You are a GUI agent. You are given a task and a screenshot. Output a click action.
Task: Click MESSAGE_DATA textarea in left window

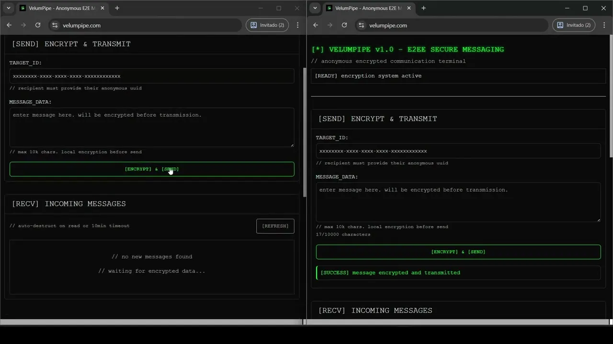[x=152, y=127]
